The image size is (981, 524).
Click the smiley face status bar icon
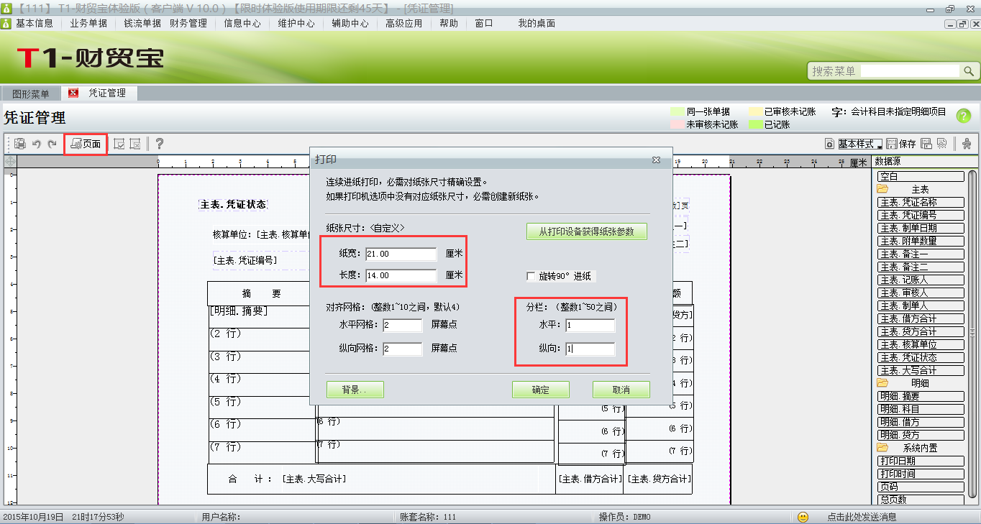[803, 517]
